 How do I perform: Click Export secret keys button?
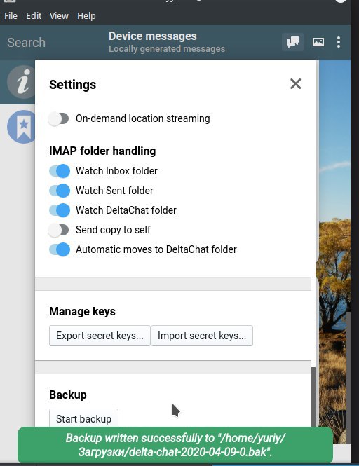point(100,336)
